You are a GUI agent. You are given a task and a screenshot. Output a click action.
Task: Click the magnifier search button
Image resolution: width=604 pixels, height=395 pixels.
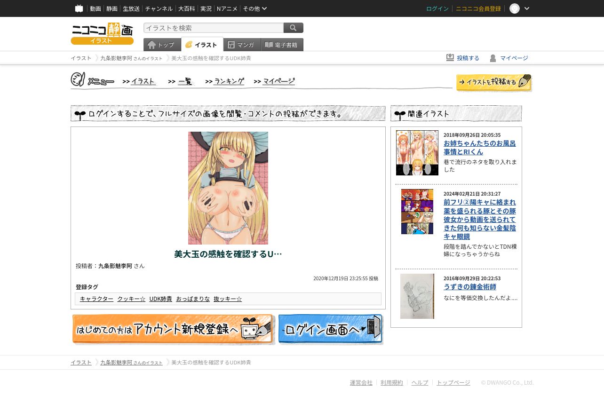[294, 28]
